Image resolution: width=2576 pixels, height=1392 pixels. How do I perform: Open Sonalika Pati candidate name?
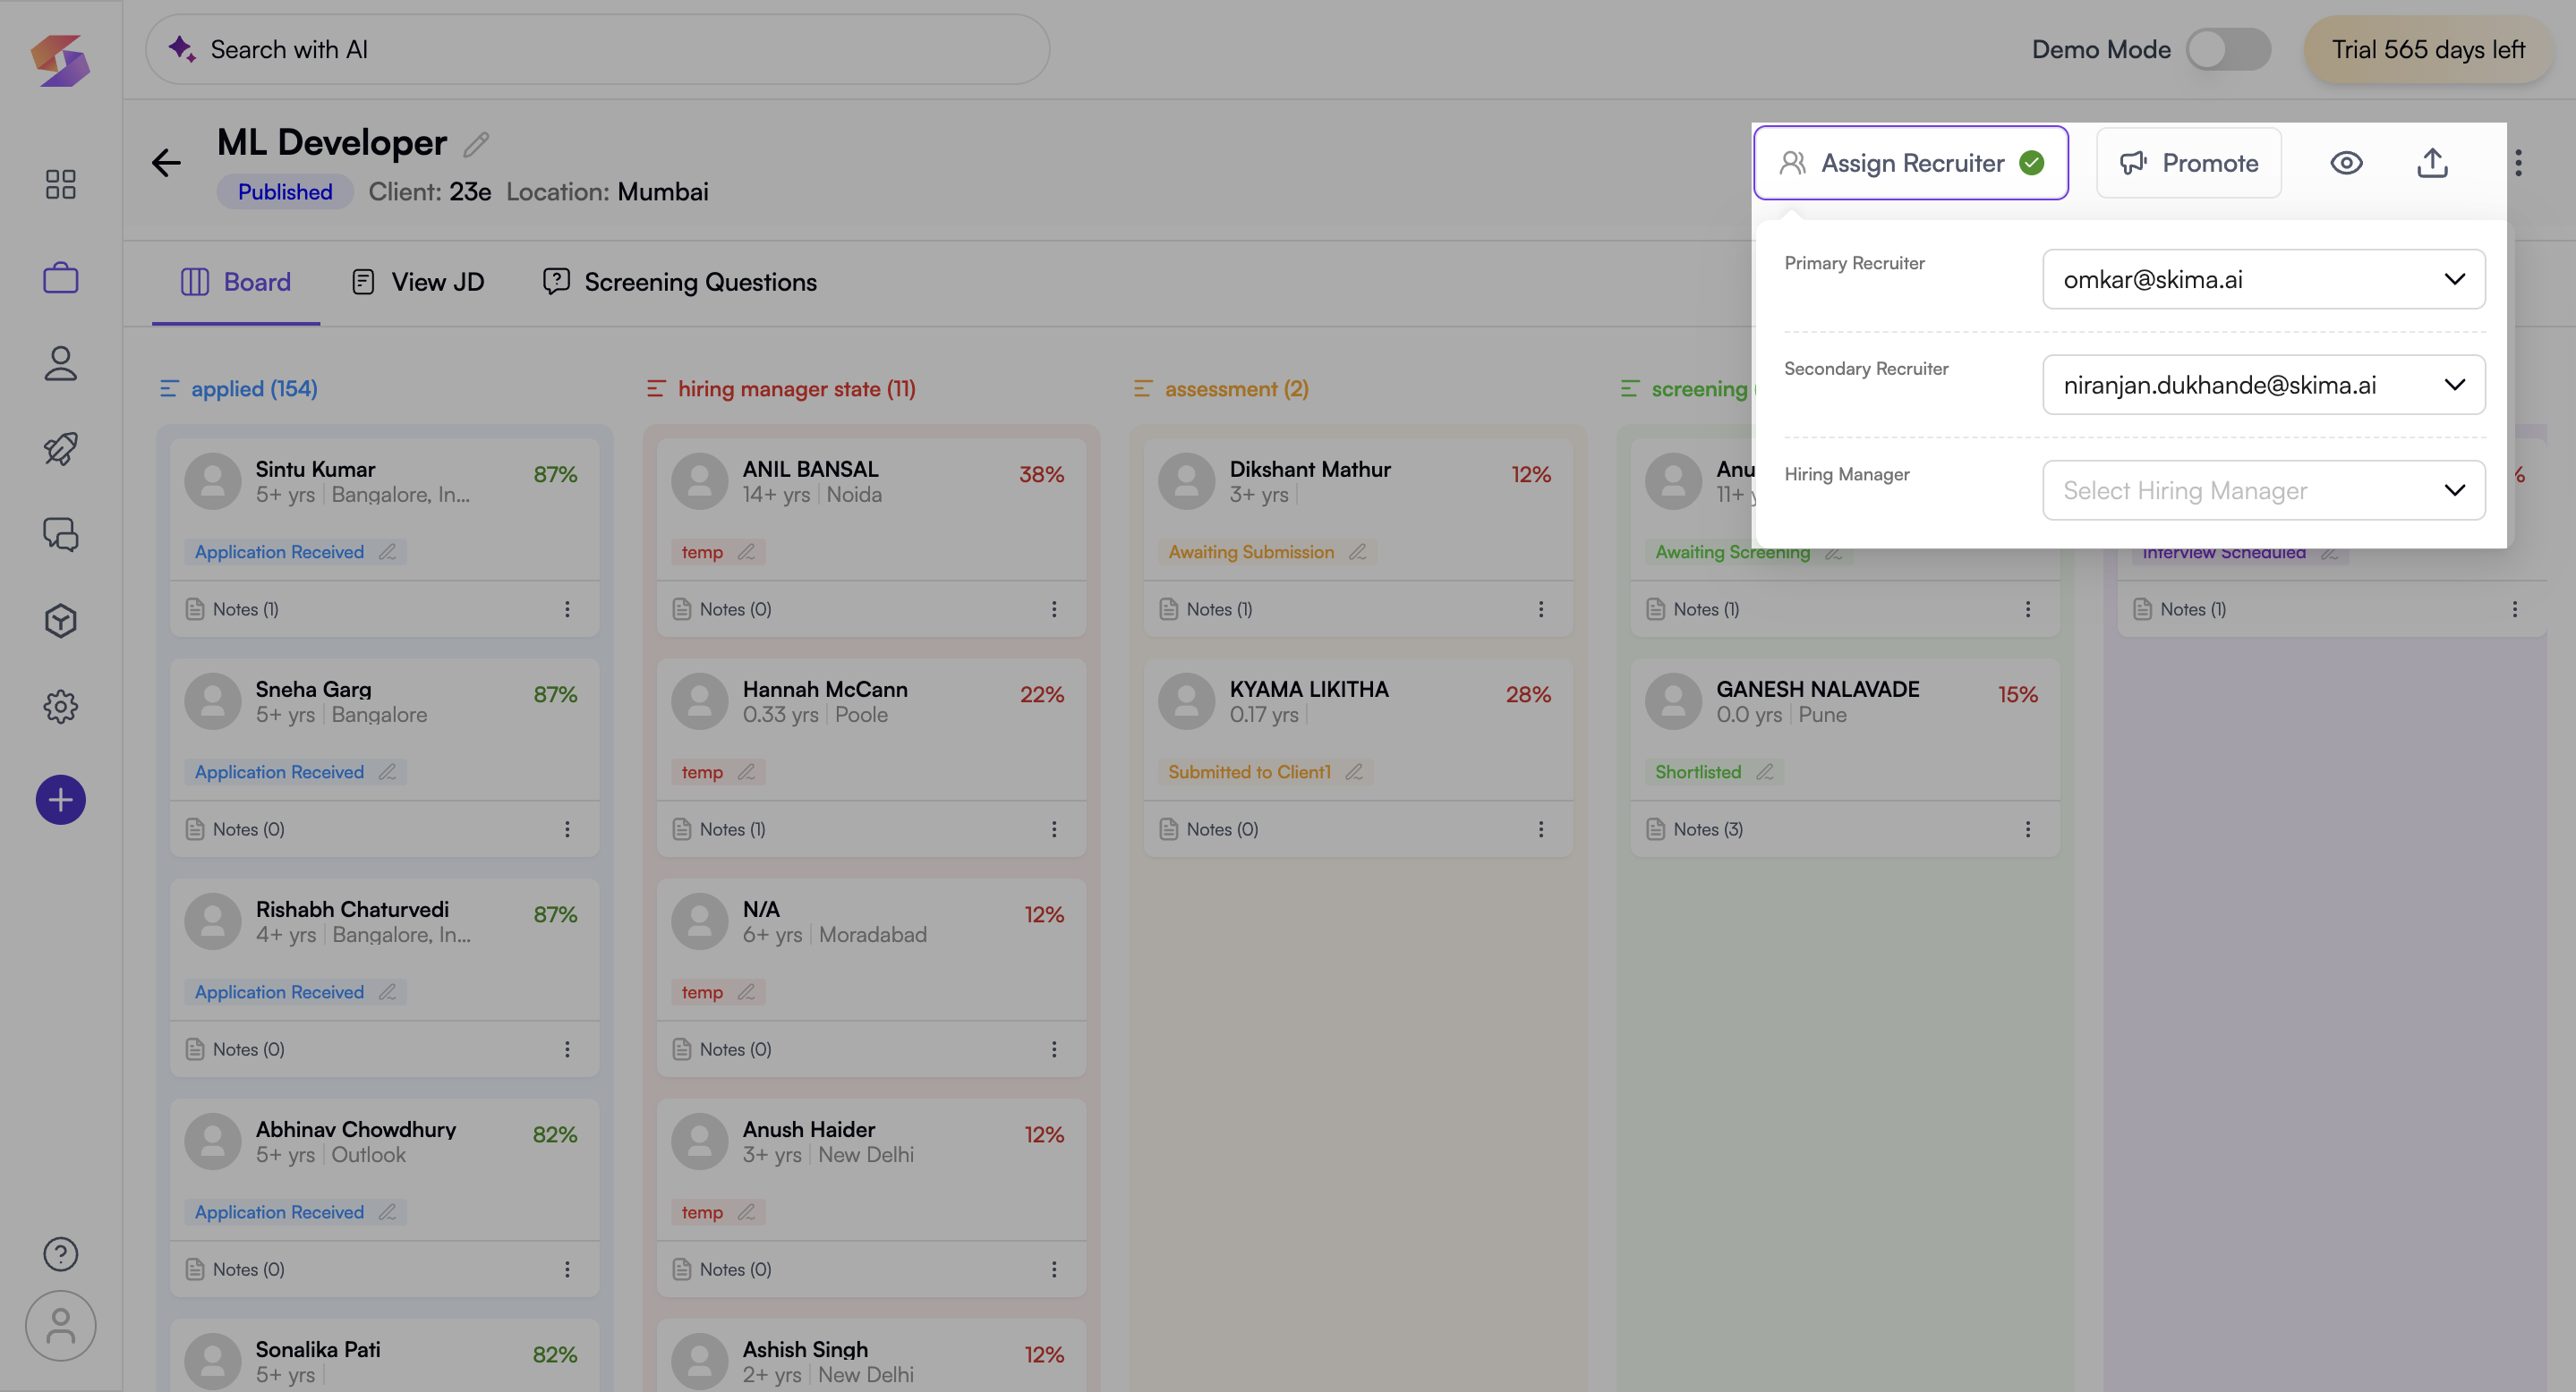coord(318,1349)
